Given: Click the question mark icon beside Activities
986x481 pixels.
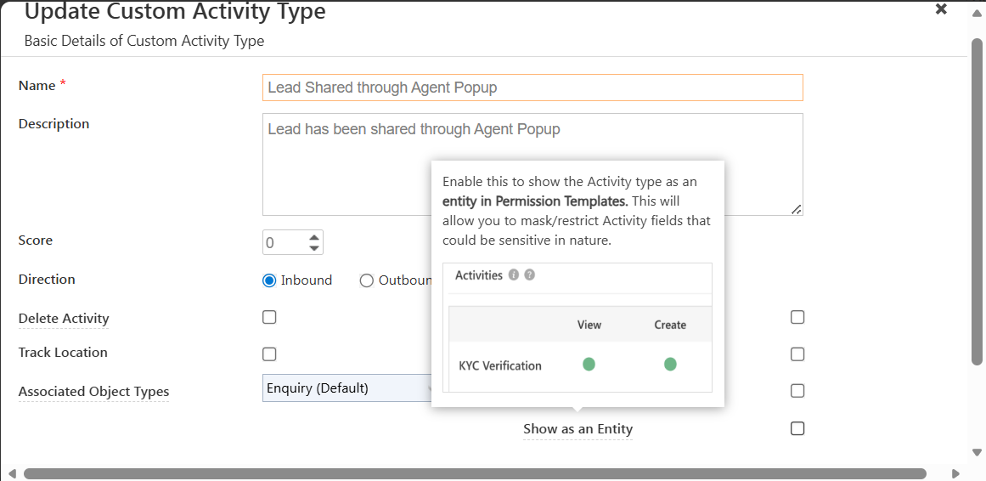Looking at the screenshot, I should (530, 275).
